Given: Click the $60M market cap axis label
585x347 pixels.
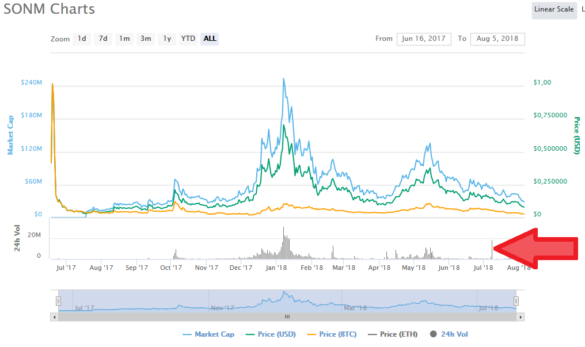Looking at the screenshot, I should [x=33, y=181].
